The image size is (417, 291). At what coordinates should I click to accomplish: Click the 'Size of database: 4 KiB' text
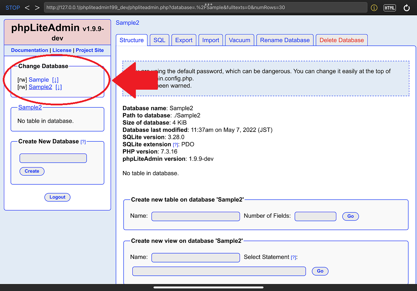tap(154, 122)
